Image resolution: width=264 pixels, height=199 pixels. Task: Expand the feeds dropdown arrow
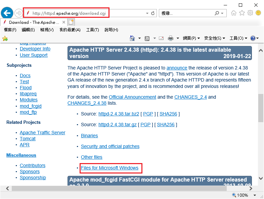155,38
